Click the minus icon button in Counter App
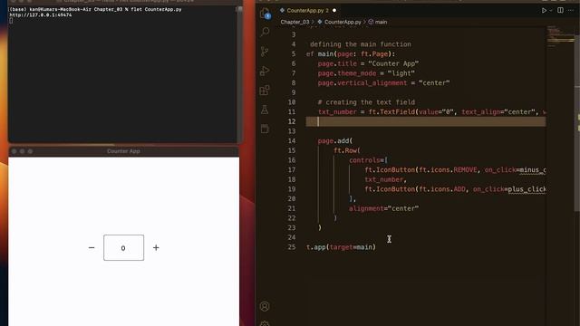580x326 pixels. [x=92, y=247]
